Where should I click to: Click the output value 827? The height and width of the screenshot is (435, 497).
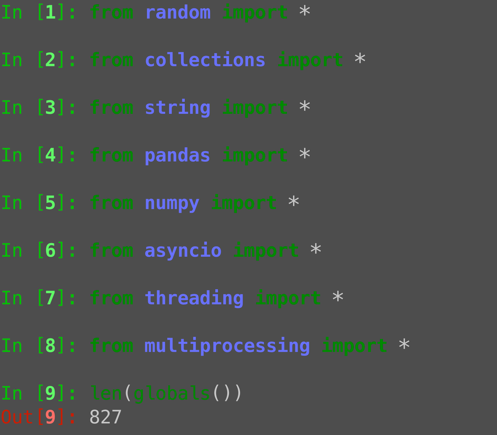pyautogui.click(x=105, y=417)
